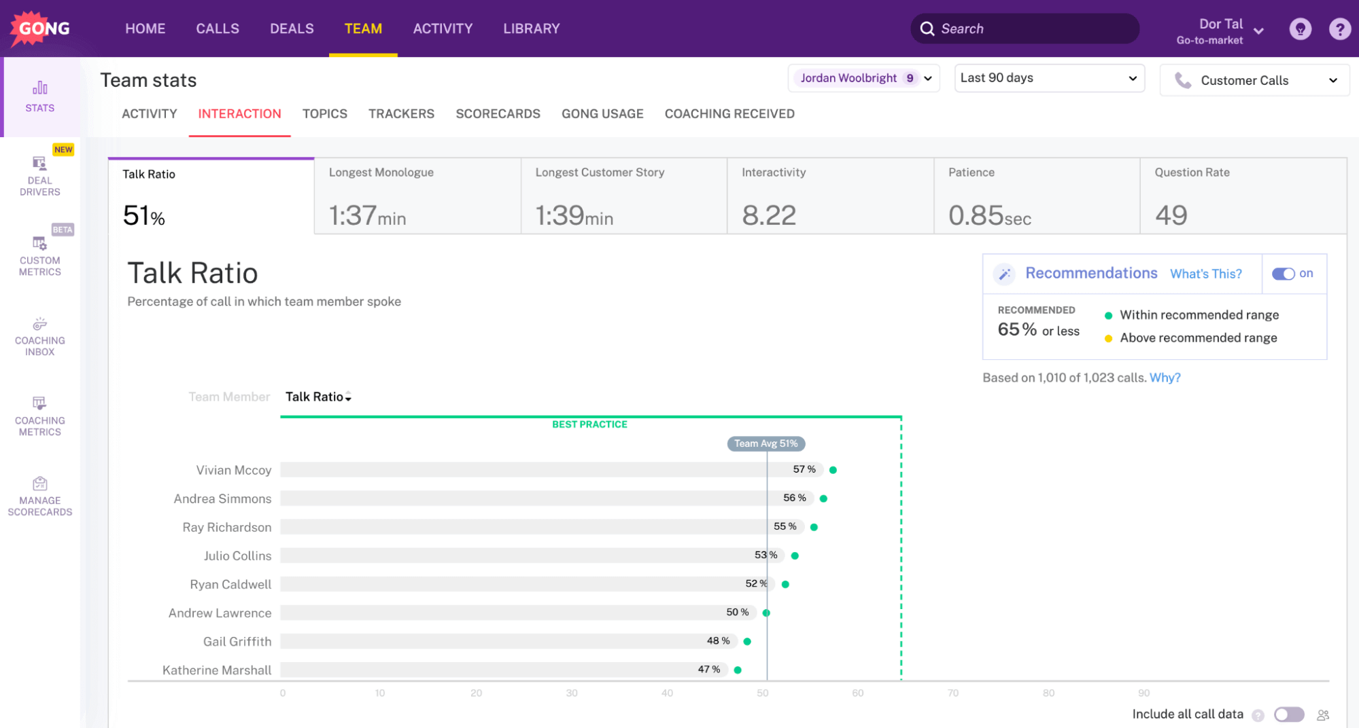The width and height of the screenshot is (1359, 728).
Task: Expand the Jordan Woolbright team dropdown
Action: (x=864, y=78)
